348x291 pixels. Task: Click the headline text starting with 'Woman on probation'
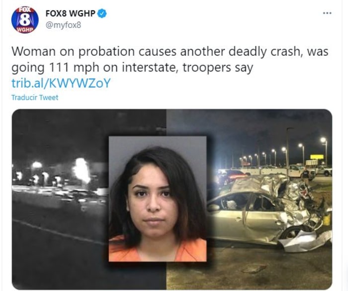pos(170,59)
